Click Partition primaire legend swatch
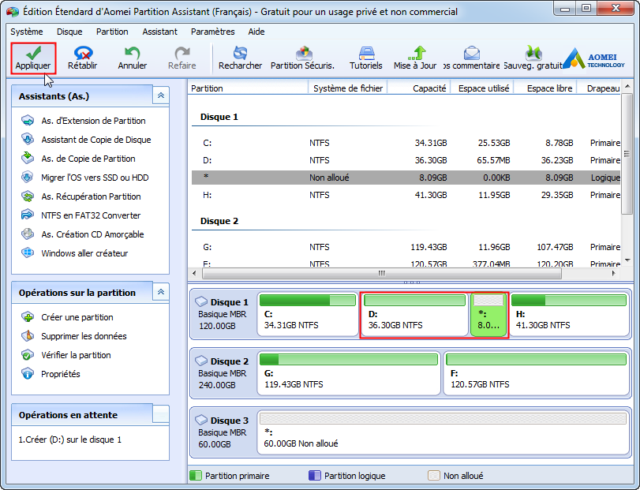 (196, 475)
